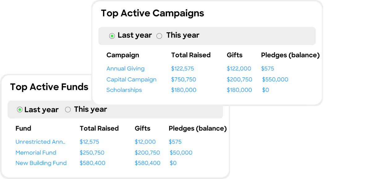The height and width of the screenshot is (179, 376).
Task: Click Capital Campaign pledges balance $550,000
Action: 275,79
